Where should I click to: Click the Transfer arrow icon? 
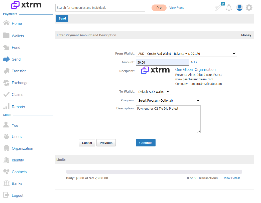[x=6, y=71]
